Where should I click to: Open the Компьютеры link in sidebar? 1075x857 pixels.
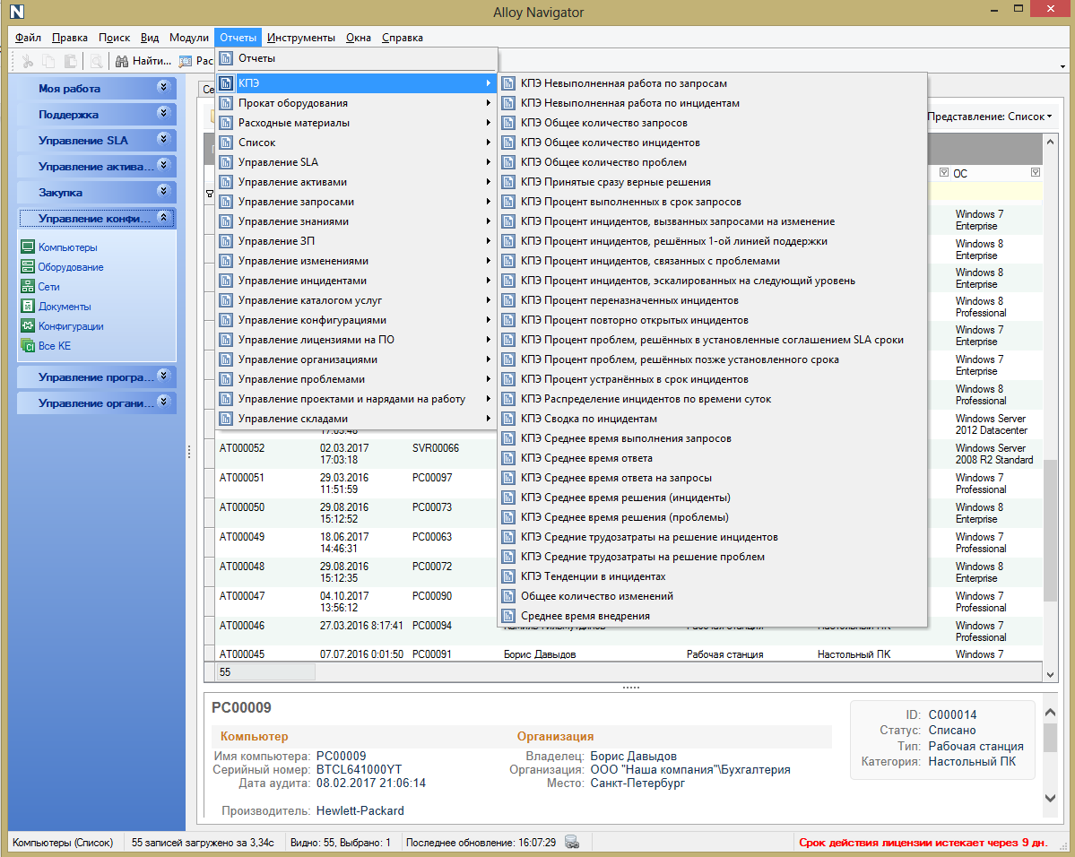pyautogui.click(x=68, y=247)
